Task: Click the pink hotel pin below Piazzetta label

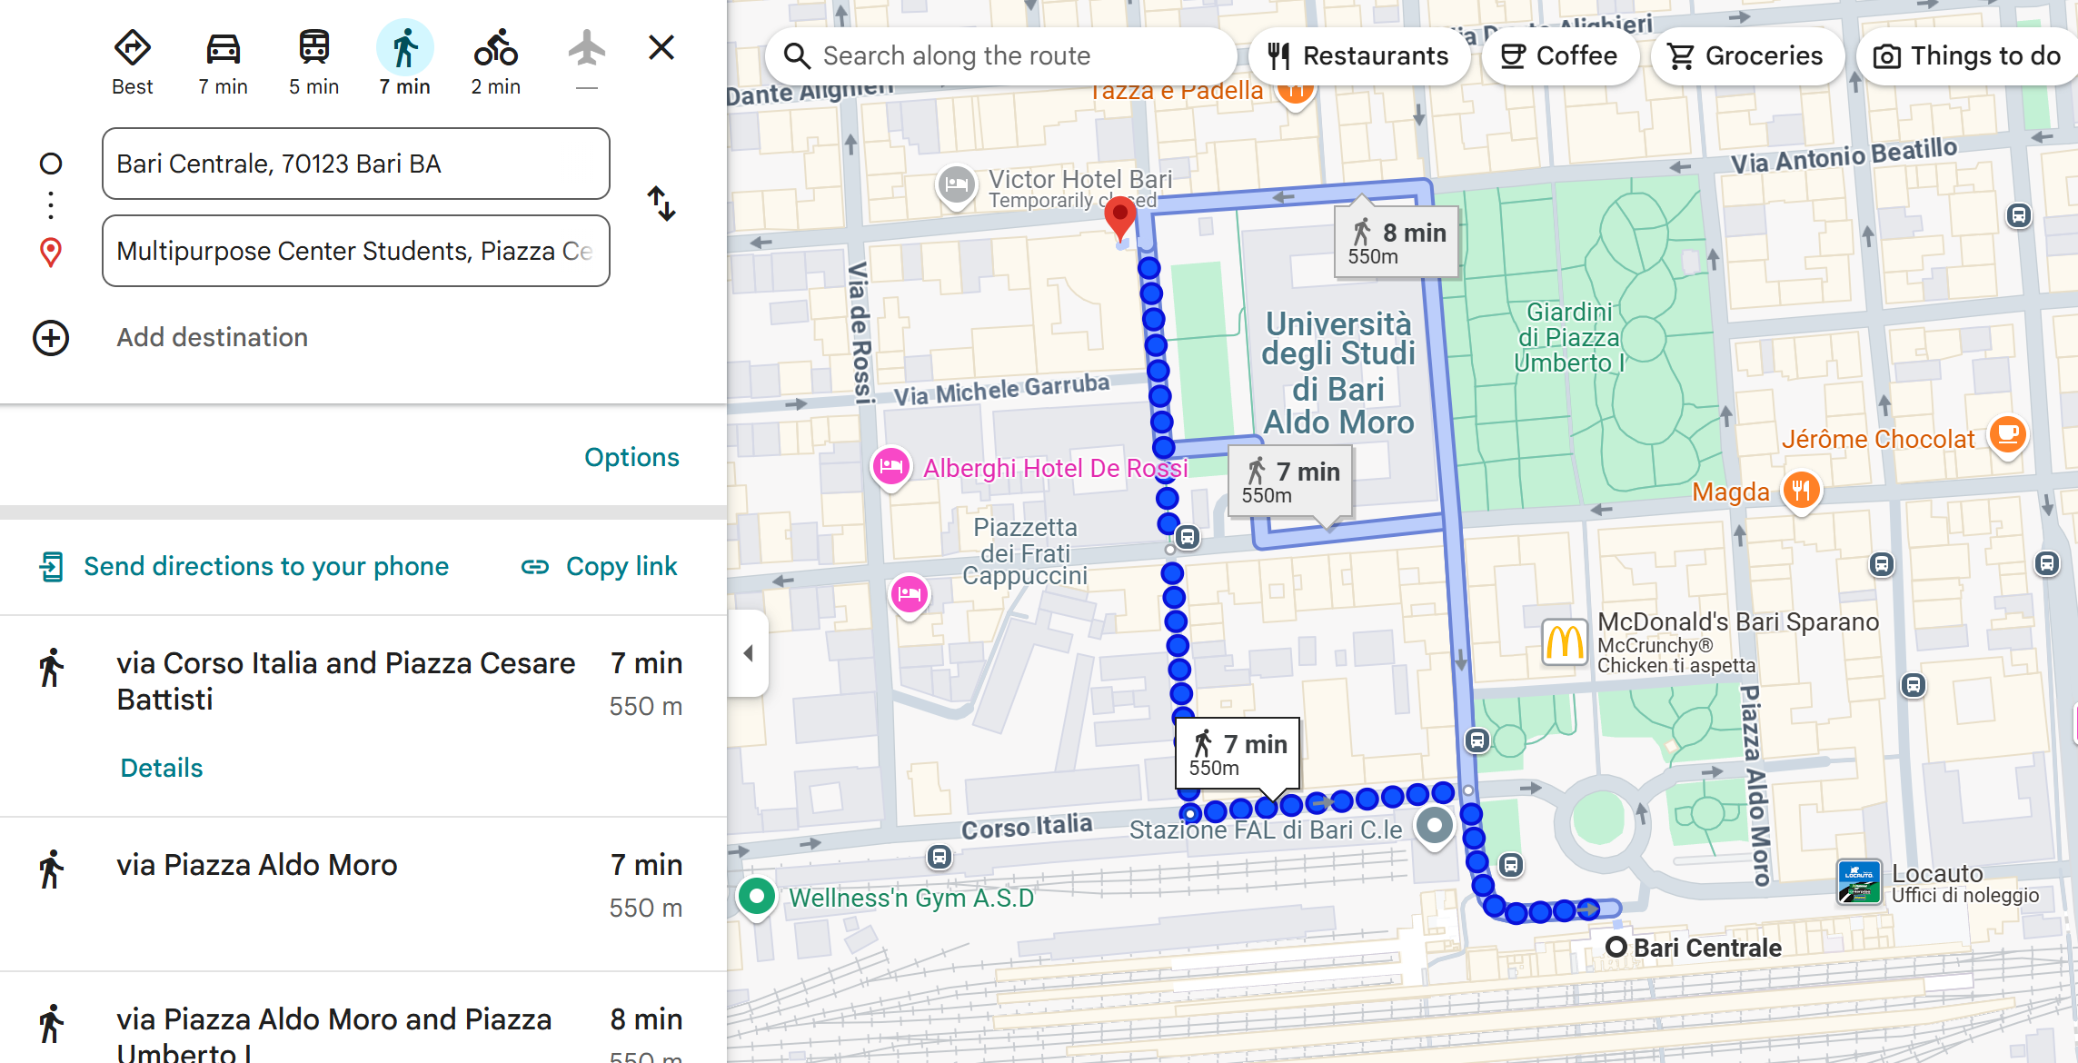Action: pos(910,596)
